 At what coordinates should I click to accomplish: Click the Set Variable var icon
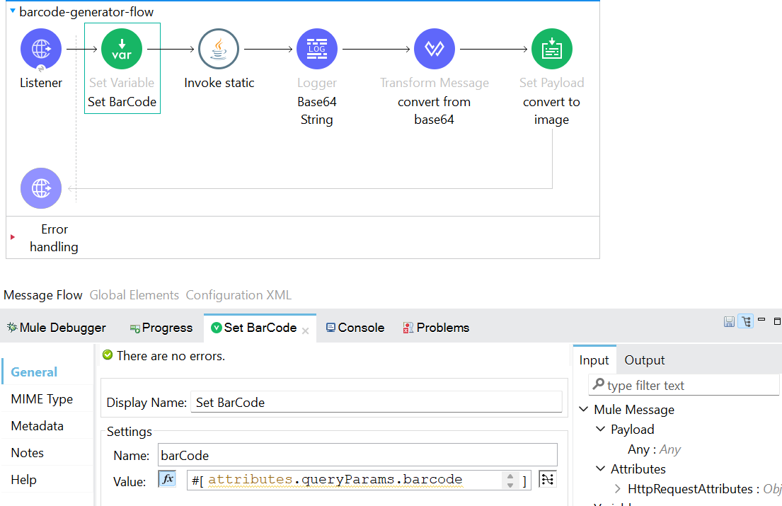[122, 48]
